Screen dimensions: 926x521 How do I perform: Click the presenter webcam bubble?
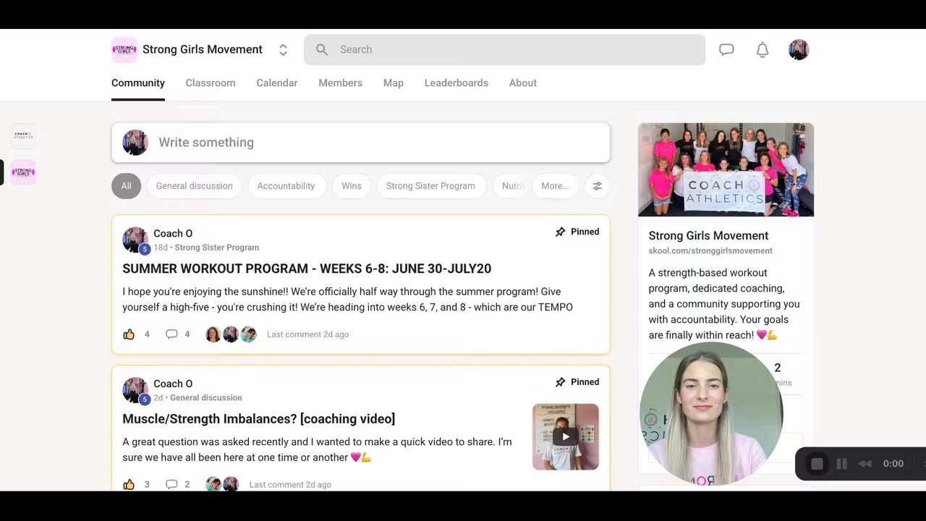pyautogui.click(x=711, y=413)
